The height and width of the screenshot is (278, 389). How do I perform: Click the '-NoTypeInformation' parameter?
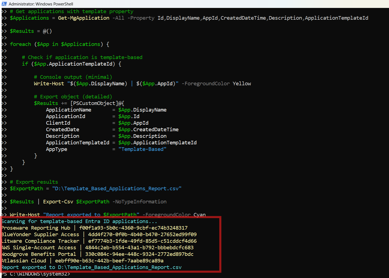click(139, 202)
